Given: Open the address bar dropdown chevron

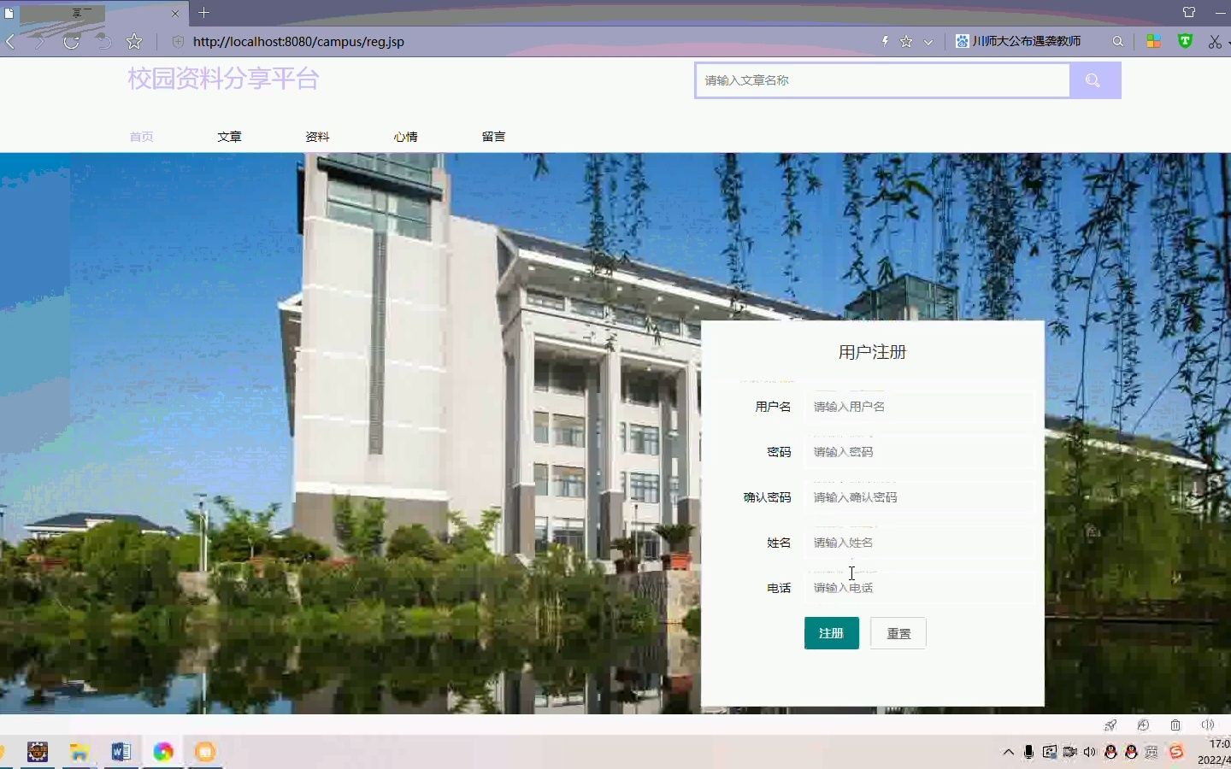Looking at the screenshot, I should point(929,41).
